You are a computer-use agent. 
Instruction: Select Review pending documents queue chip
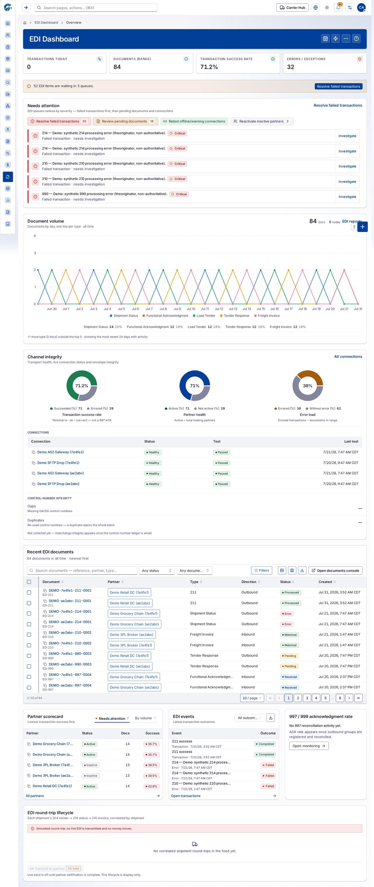click(x=125, y=121)
